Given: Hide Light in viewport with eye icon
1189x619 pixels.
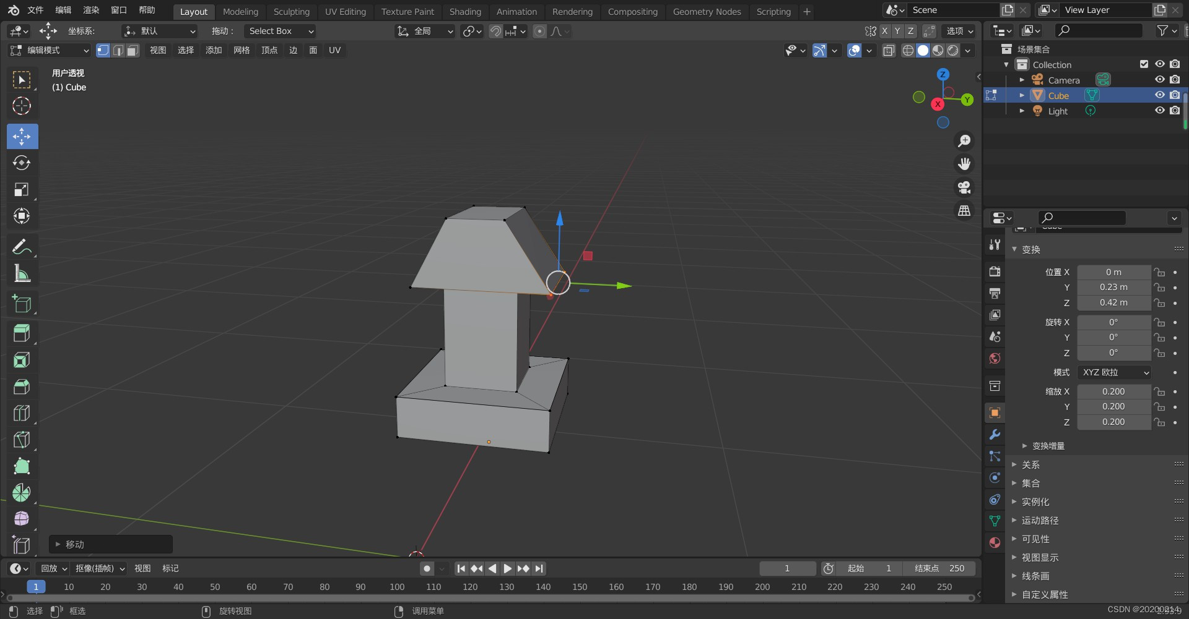Looking at the screenshot, I should (1160, 111).
